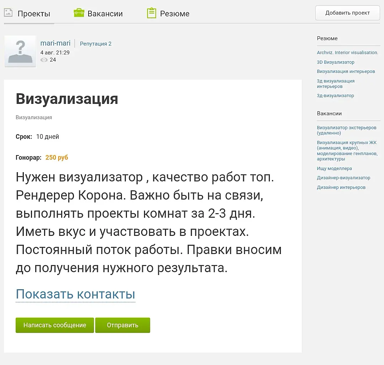384x365 pixels.
Task: Click the views eye icon
Action: click(44, 60)
